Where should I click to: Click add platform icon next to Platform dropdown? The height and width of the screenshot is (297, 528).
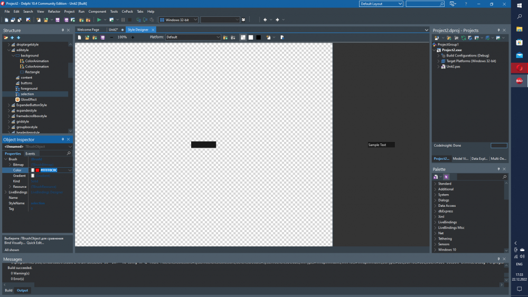click(225, 37)
